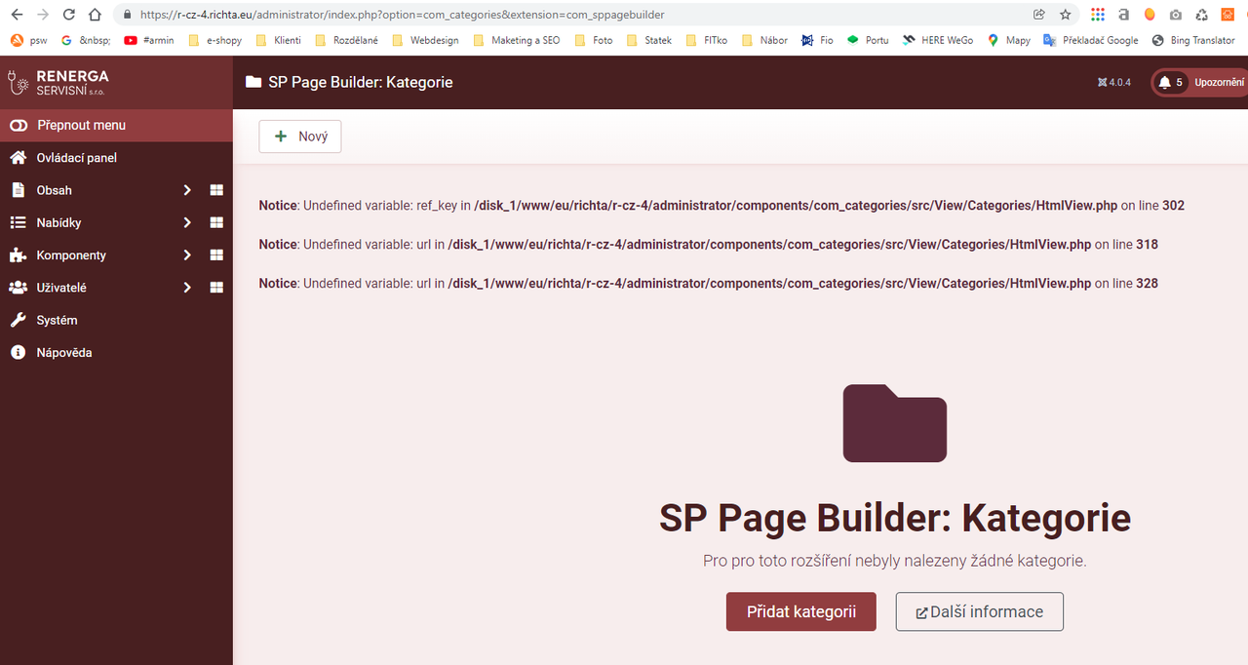The width and height of the screenshot is (1248, 665).
Task: Open the Maketing a SEO bookmarks folder
Action: 516,40
